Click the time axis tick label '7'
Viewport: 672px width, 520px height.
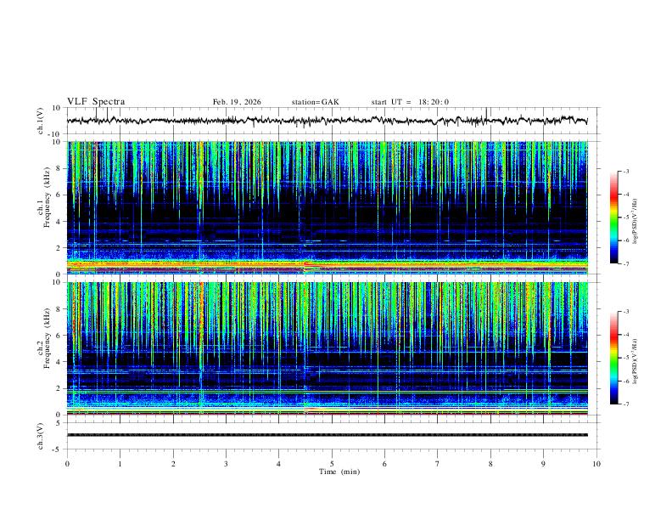tap(438, 464)
